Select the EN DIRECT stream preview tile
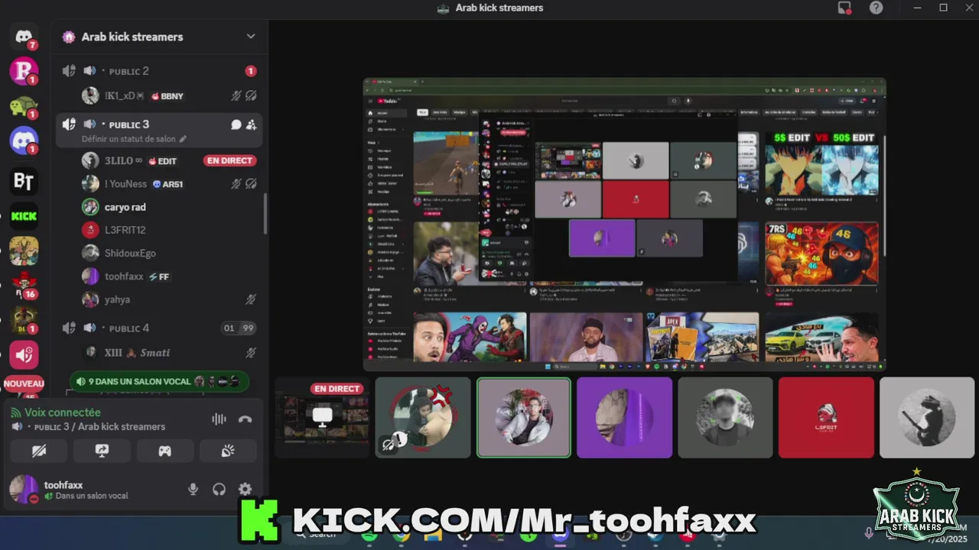Viewport: 979px width, 550px height. [x=322, y=417]
